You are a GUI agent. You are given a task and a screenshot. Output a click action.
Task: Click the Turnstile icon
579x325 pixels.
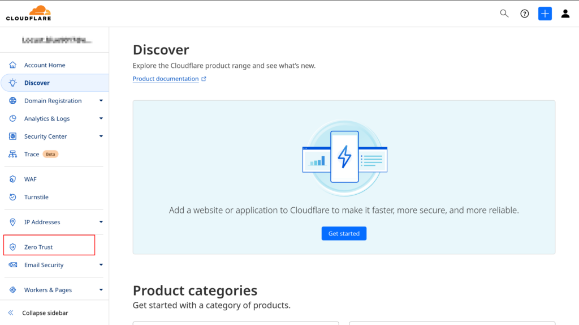12,197
